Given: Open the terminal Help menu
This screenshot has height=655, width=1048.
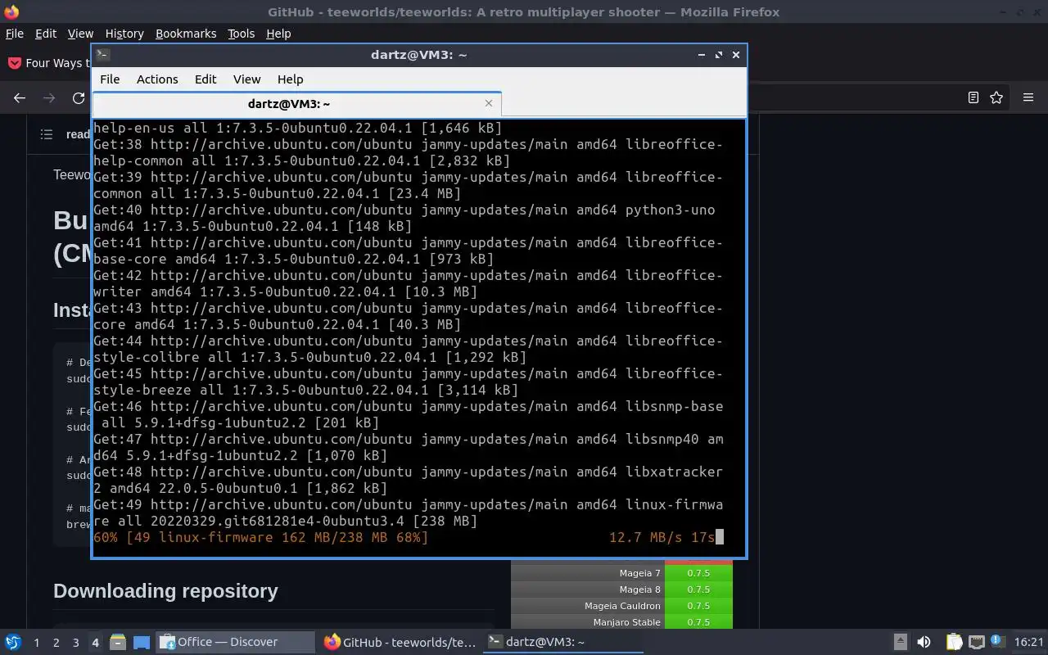Looking at the screenshot, I should pos(290,79).
